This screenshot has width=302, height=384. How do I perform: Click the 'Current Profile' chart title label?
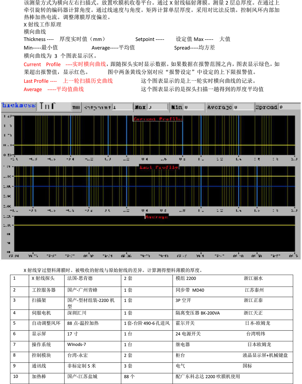[158, 119]
